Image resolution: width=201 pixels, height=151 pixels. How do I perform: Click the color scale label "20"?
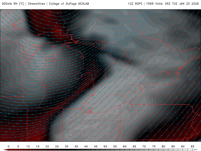click(x=47, y=146)
